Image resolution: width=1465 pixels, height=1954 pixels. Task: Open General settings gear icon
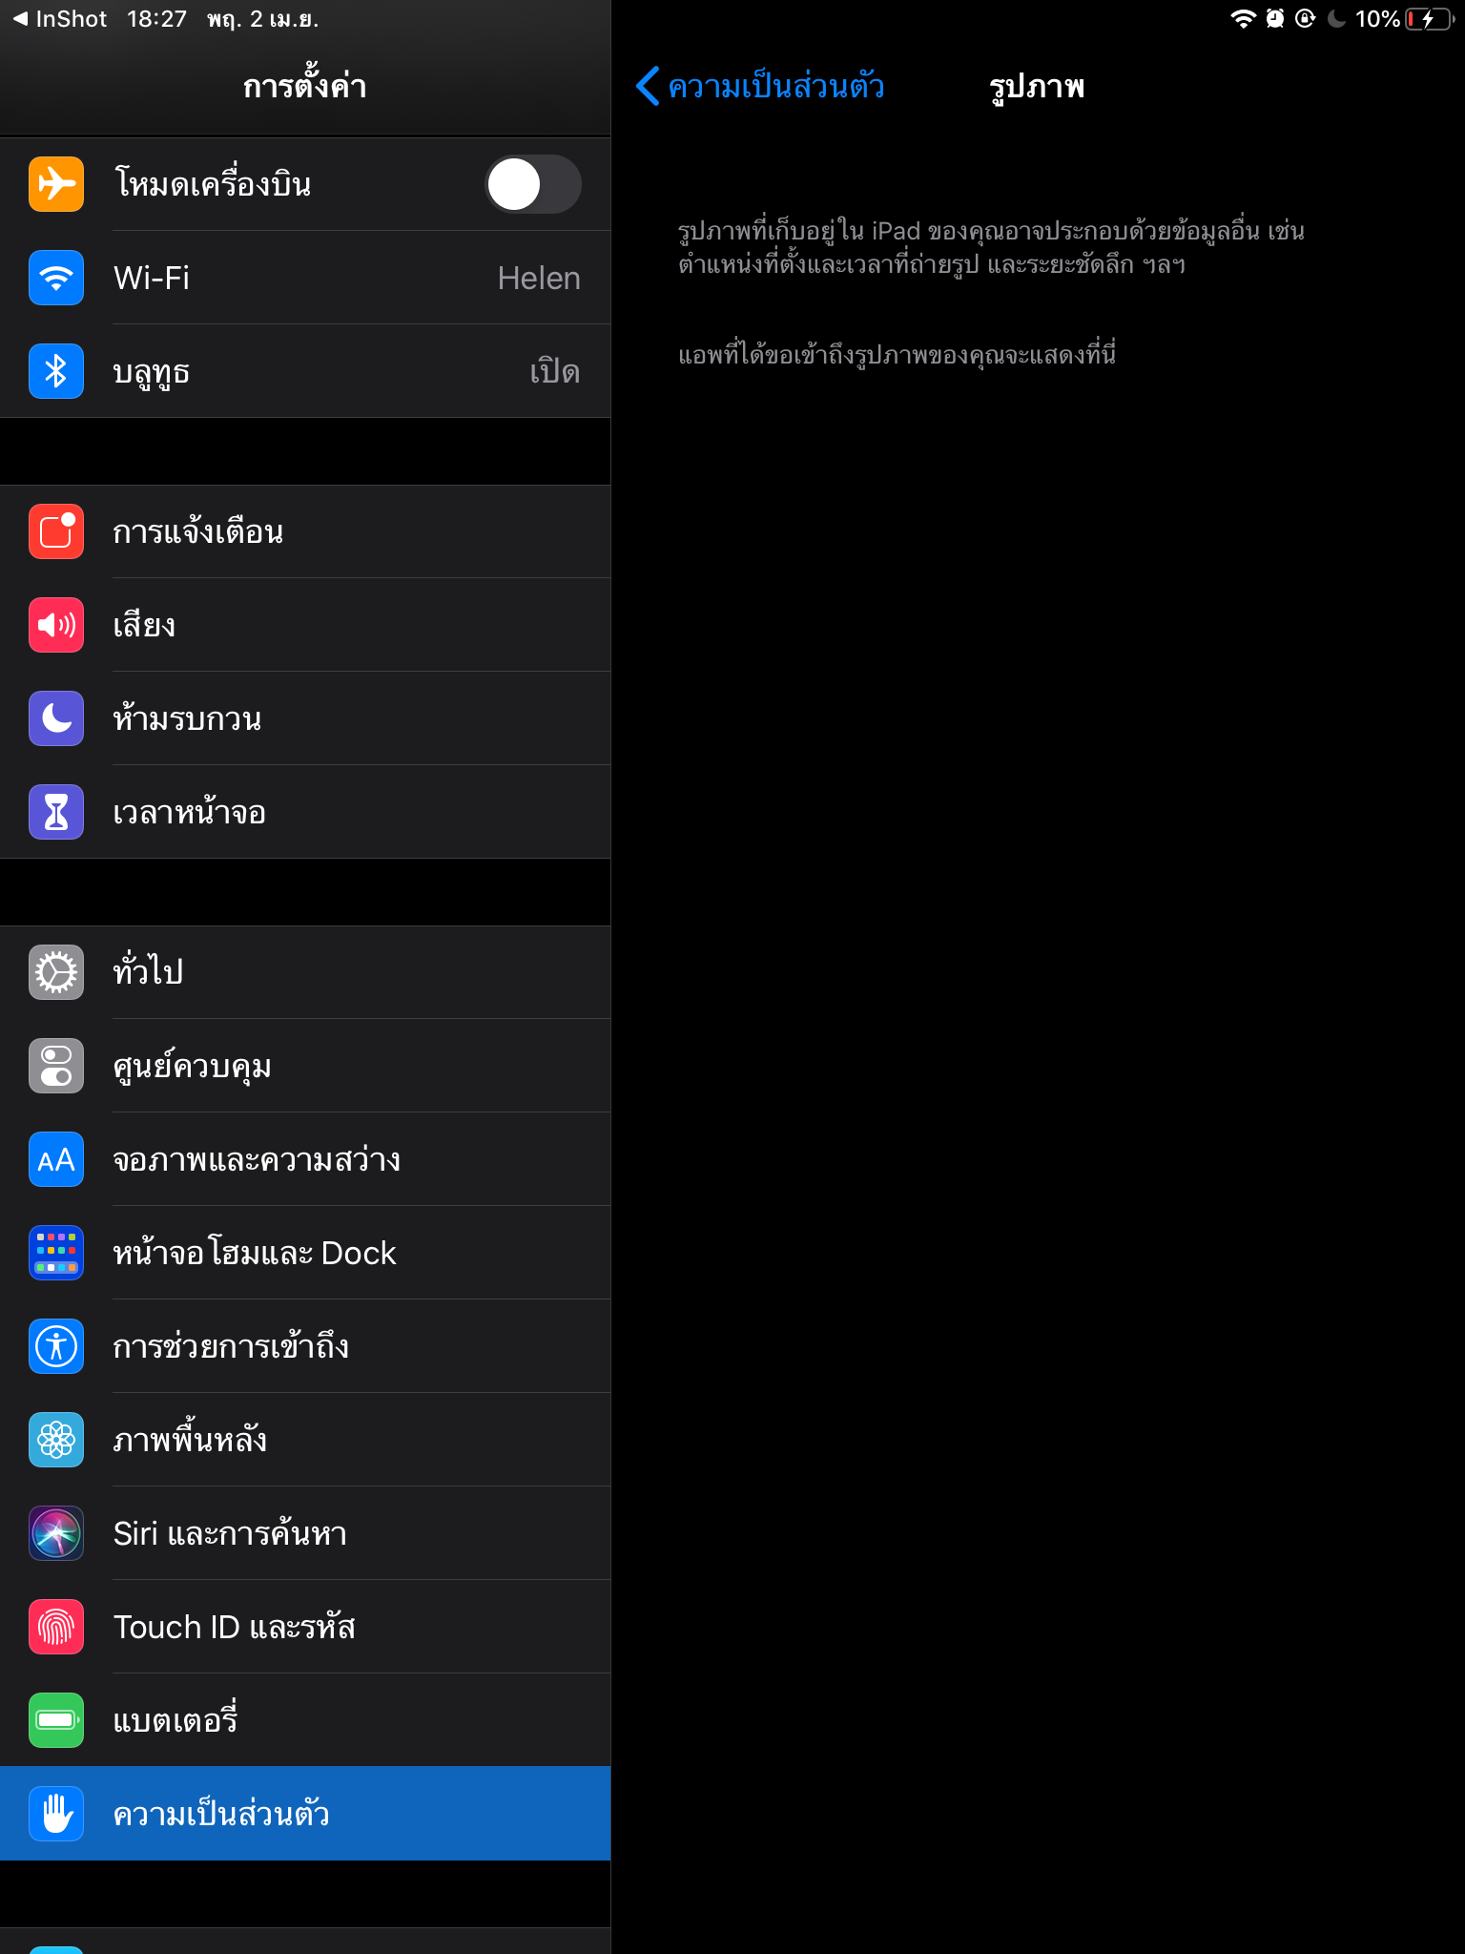(56, 972)
